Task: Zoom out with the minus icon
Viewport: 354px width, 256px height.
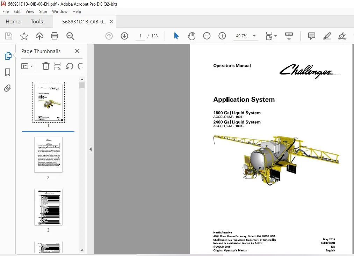Action: pyautogui.click(x=207, y=36)
